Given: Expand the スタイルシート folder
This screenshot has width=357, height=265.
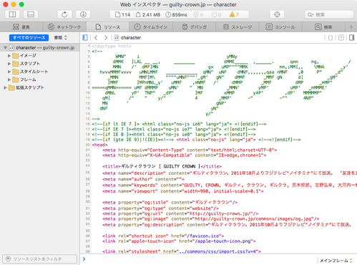Looking at the screenshot, I should [x=9, y=72].
